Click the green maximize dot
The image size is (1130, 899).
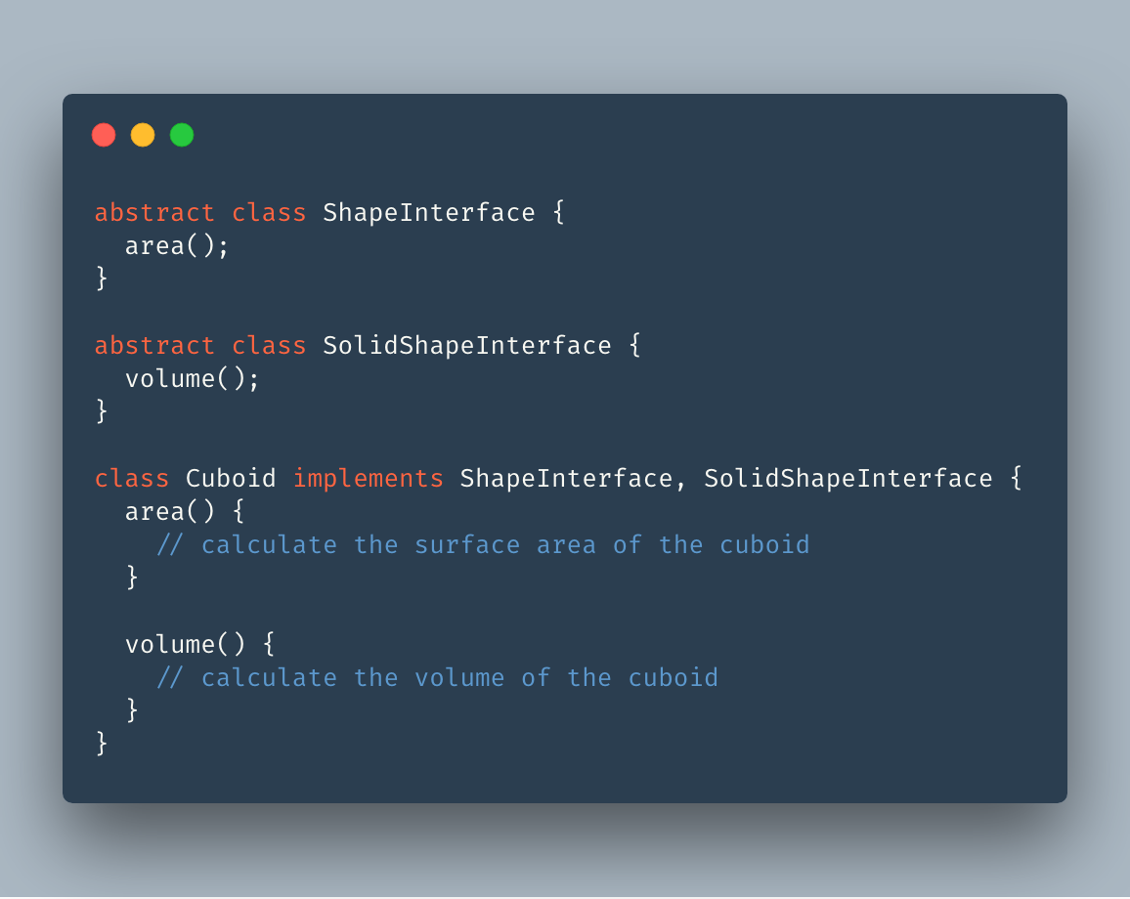[182, 135]
